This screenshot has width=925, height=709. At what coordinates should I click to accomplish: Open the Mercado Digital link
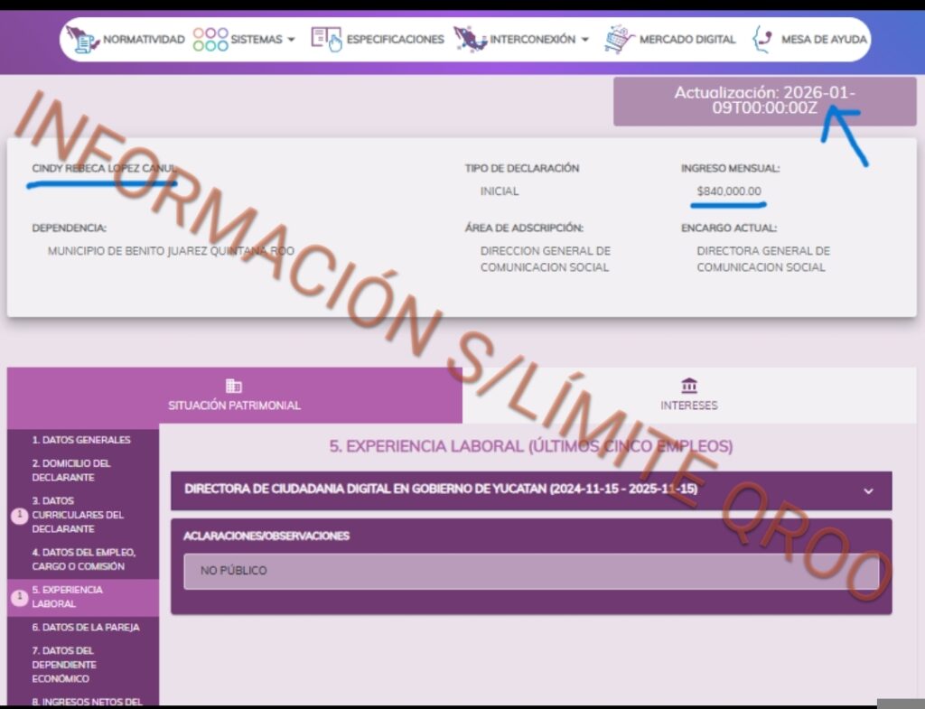[687, 40]
